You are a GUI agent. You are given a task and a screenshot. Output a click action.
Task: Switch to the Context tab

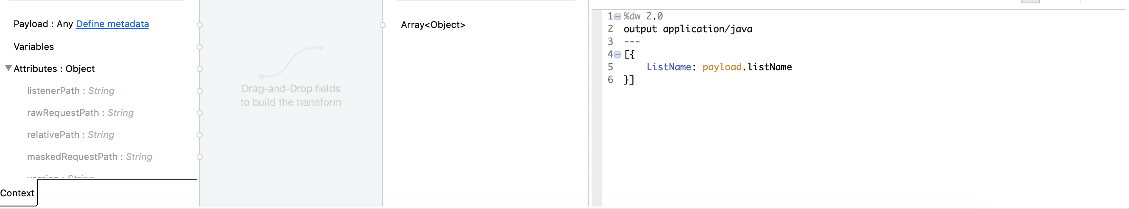click(x=17, y=193)
